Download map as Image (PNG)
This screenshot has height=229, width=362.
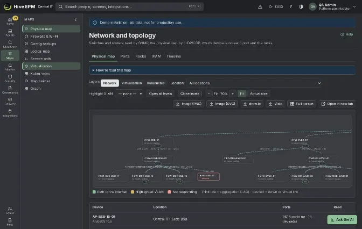click(x=189, y=104)
